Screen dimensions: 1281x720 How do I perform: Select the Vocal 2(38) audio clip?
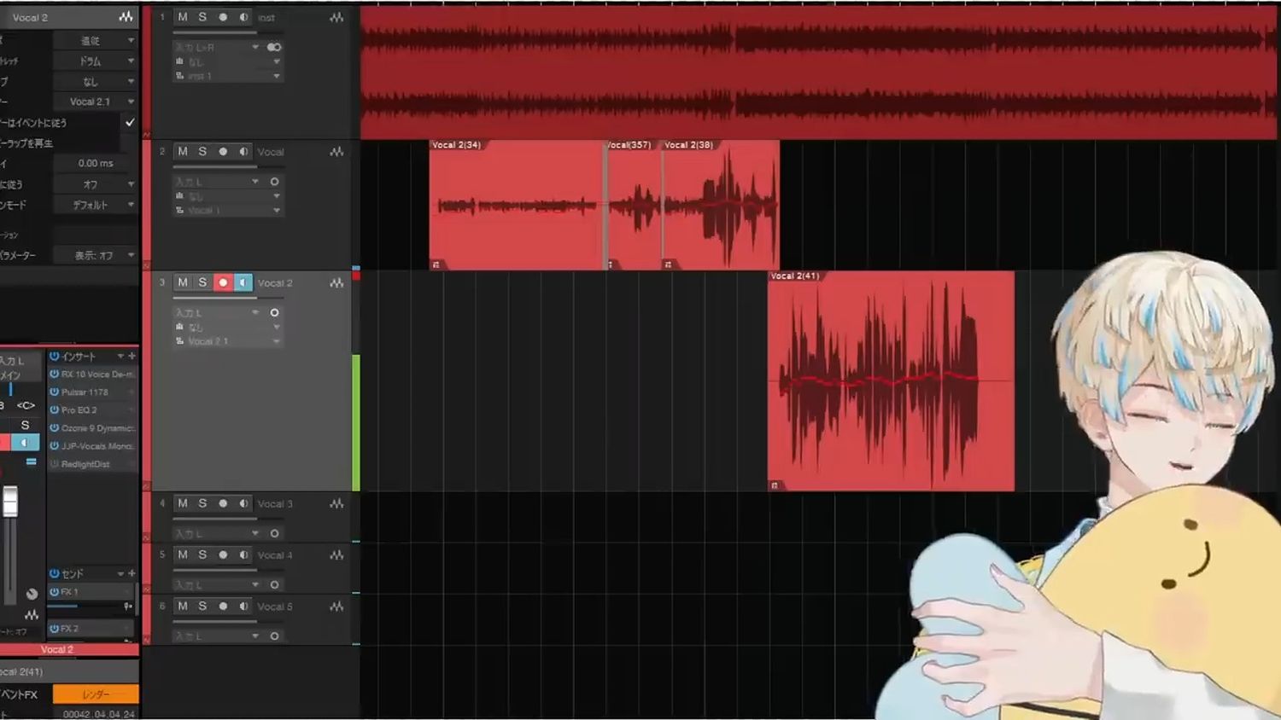point(720,205)
